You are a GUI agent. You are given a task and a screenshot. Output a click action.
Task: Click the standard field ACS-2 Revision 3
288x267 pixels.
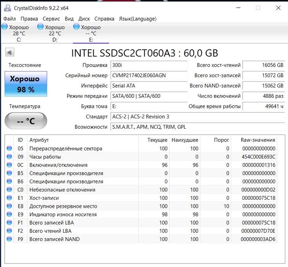pos(198,117)
